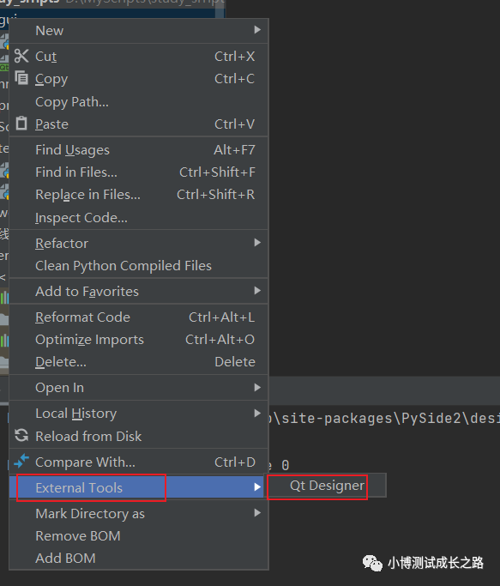Select Qt Designer from External Tools
The image size is (500, 586).
327,486
